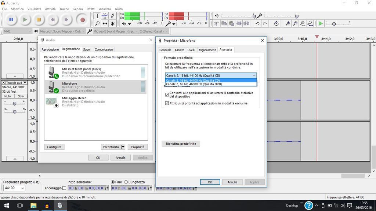Select the Time Shift tool
376x211 pixels.
click(105, 23)
